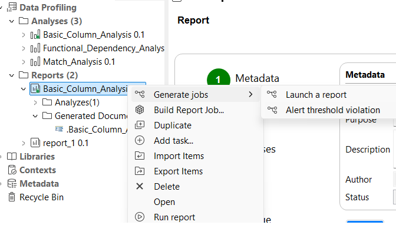Click the Data Profiling node icon
Viewport: 396px width, 225px height.
point(12,7)
